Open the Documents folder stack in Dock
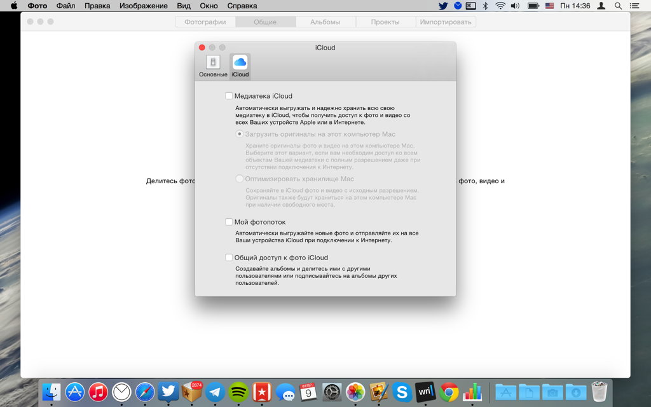This screenshot has height=407, width=651. pyautogui.click(x=529, y=392)
